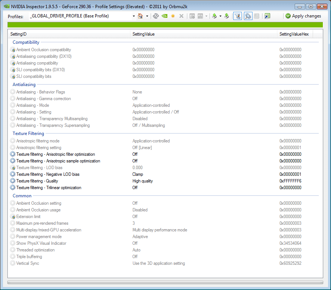Open the dropdown arrow beside the export icon

pyautogui.click(x=220, y=16)
